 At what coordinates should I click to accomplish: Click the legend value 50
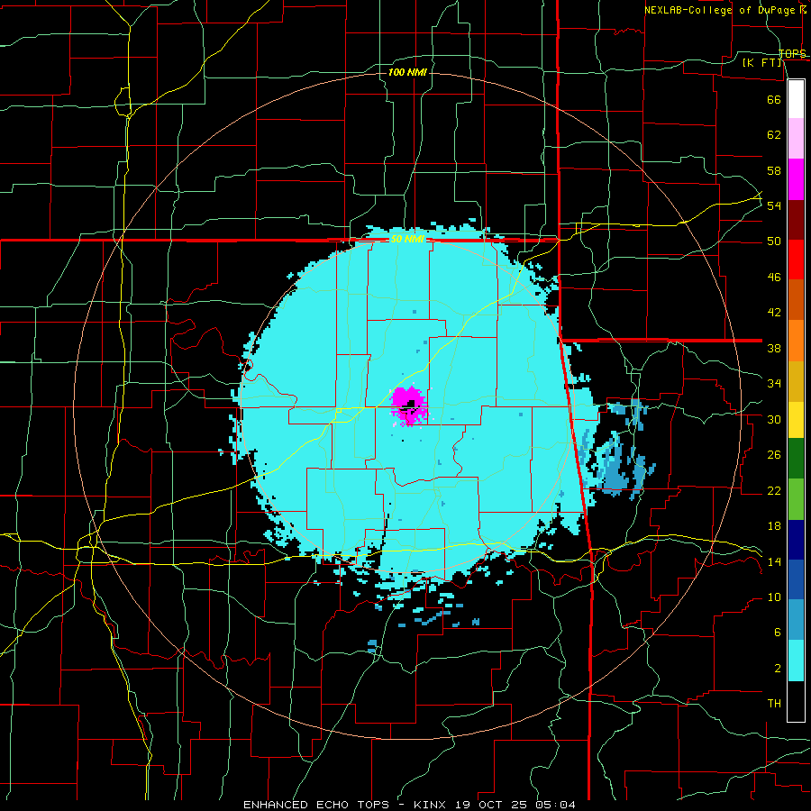point(774,241)
